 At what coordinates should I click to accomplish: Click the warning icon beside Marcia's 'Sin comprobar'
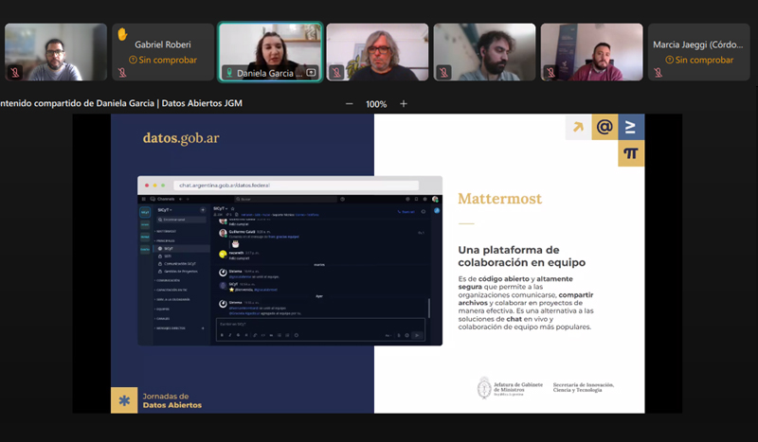coord(669,60)
